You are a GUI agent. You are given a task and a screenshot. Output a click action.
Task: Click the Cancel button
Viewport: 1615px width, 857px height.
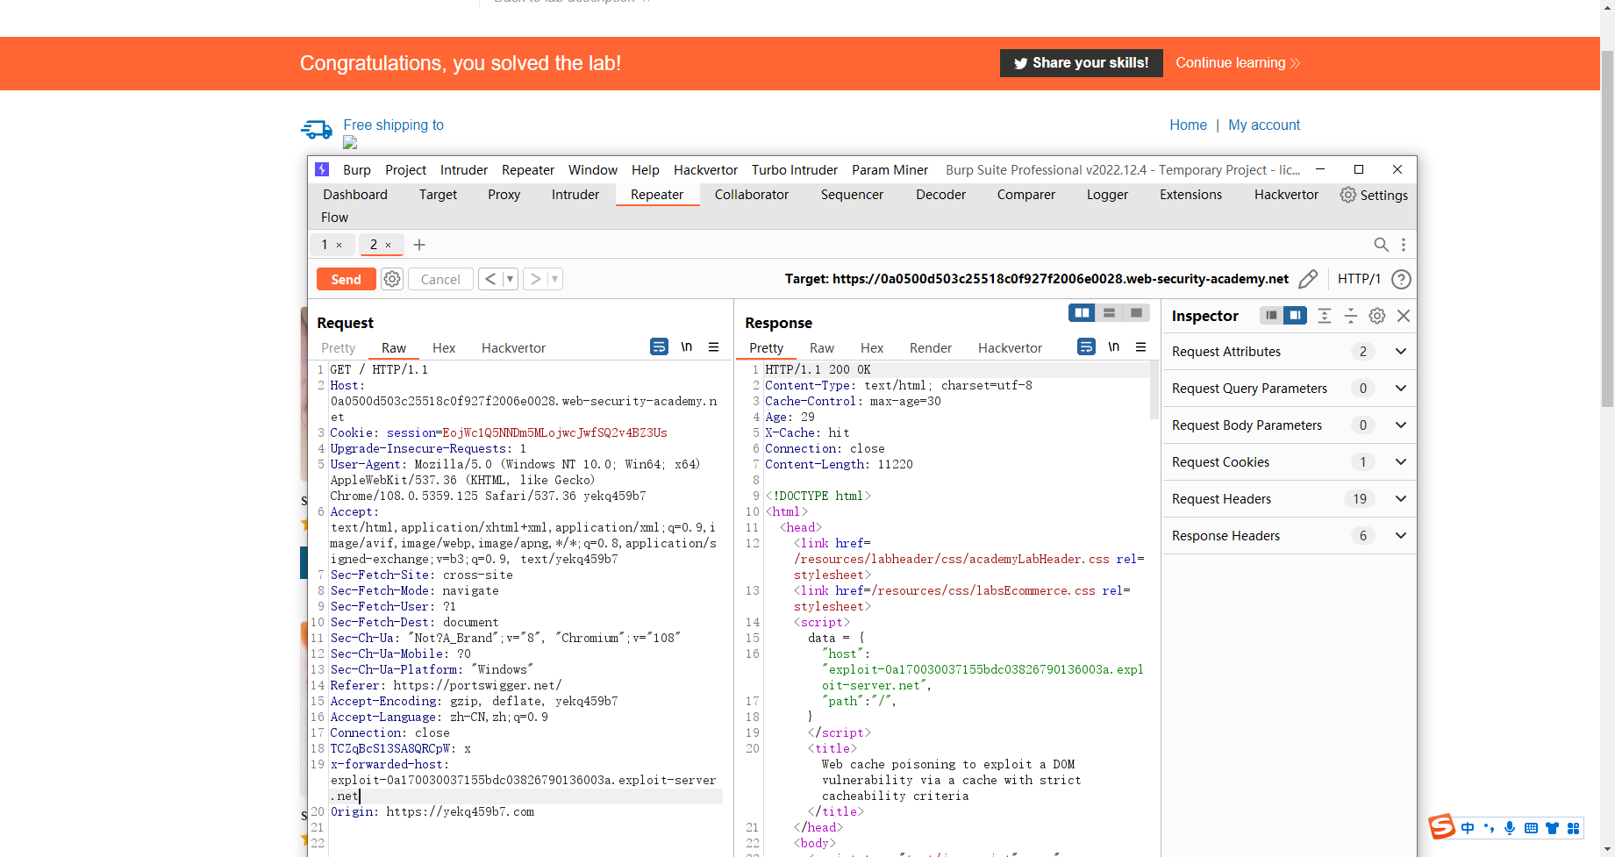coord(440,279)
